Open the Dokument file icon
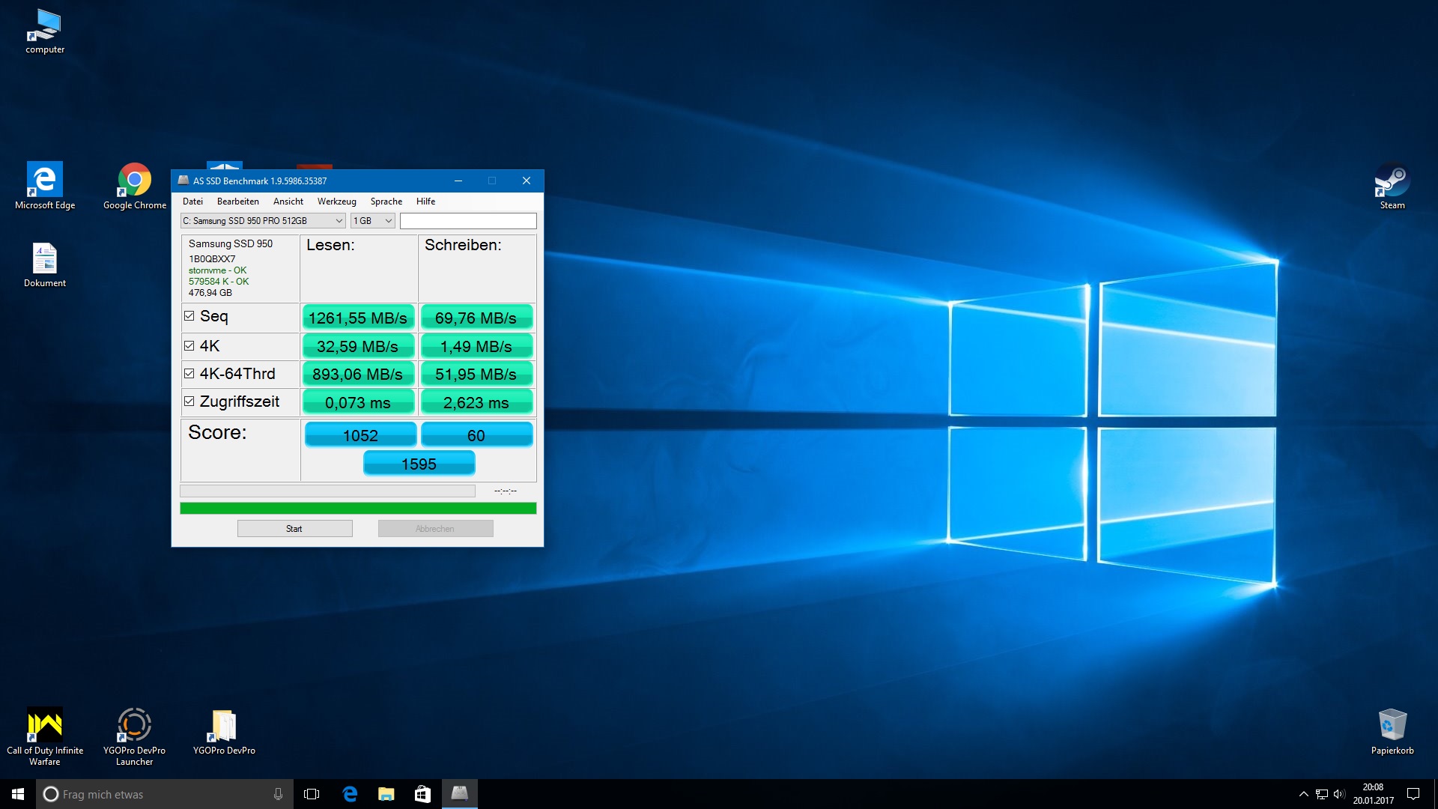Image resolution: width=1438 pixels, height=809 pixels. coord(45,260)
